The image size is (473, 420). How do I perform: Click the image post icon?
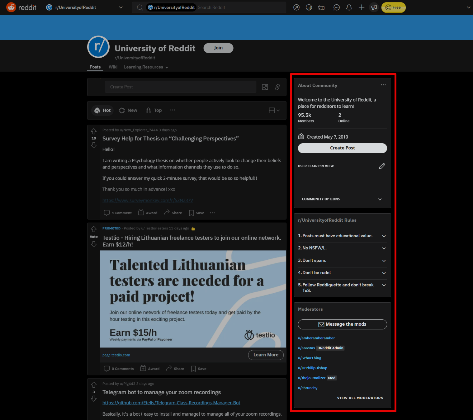(x=265, y=87)
